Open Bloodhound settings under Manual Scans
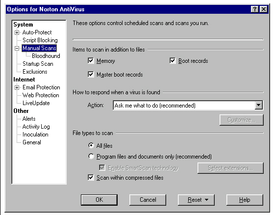The width and height of the screenshot is (273, 215). pyautogui.click(x=46, y=56)
